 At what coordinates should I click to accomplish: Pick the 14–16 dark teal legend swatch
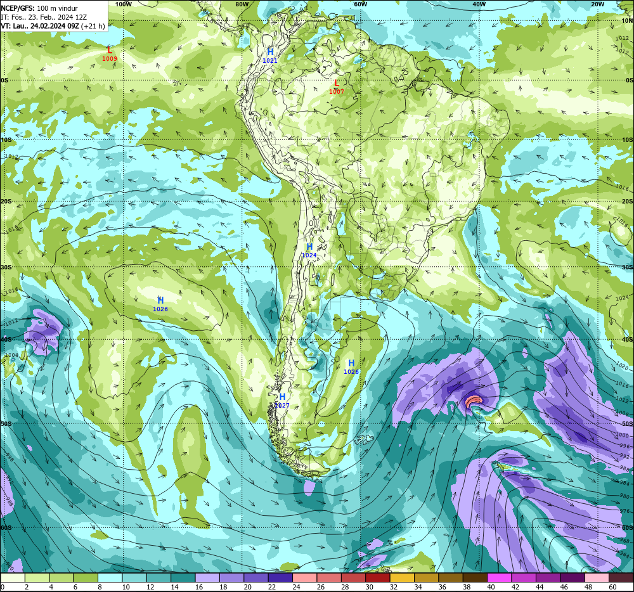pos(183,578)
